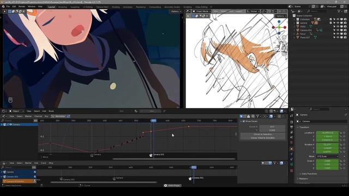Open the pivot point dropdown beside Global
Image resolution: width=349 pixels, height=196 pixels.
click(x=264, y=11)
